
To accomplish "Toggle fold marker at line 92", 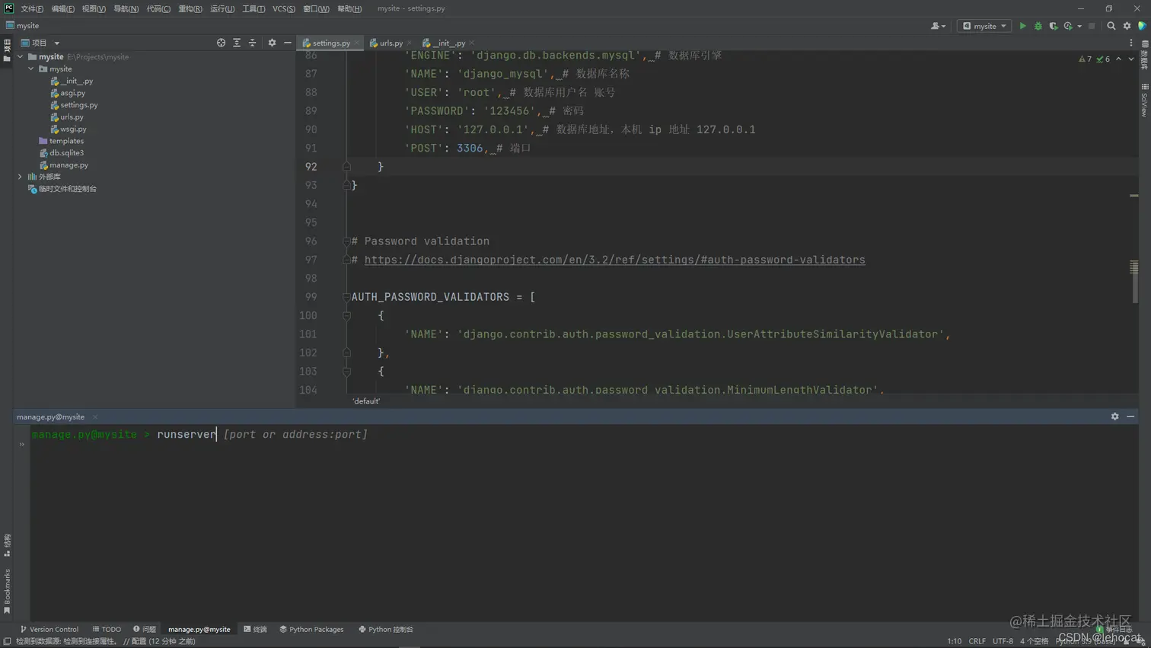I will point(346,167).
